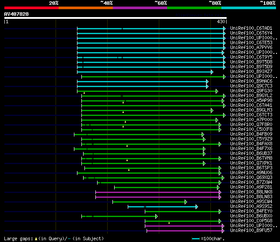Click the orange ~40% identity legend segment
Image resolution: width=280 pixels, height=242 pixels.
[86, 8]
